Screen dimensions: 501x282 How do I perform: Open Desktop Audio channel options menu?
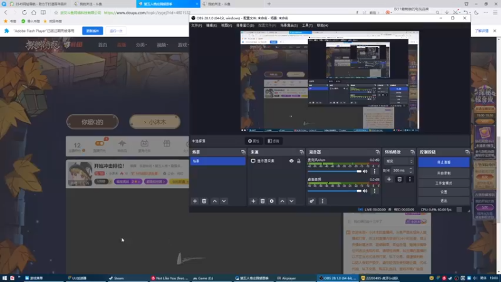coord(374,191)
